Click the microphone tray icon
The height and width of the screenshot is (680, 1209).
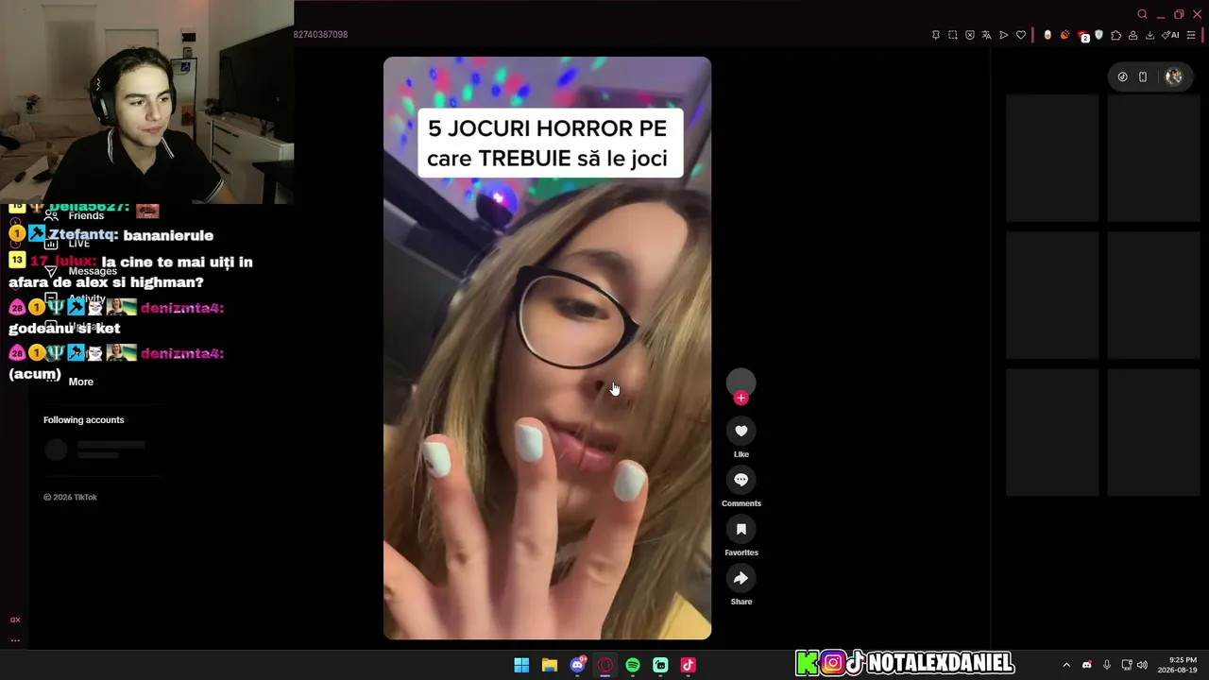click(x=1107, y=665)
